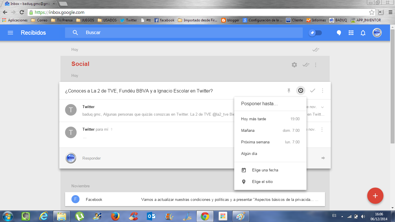
Task: Mark the Twitter conversation as done
Action: [312, 91]
